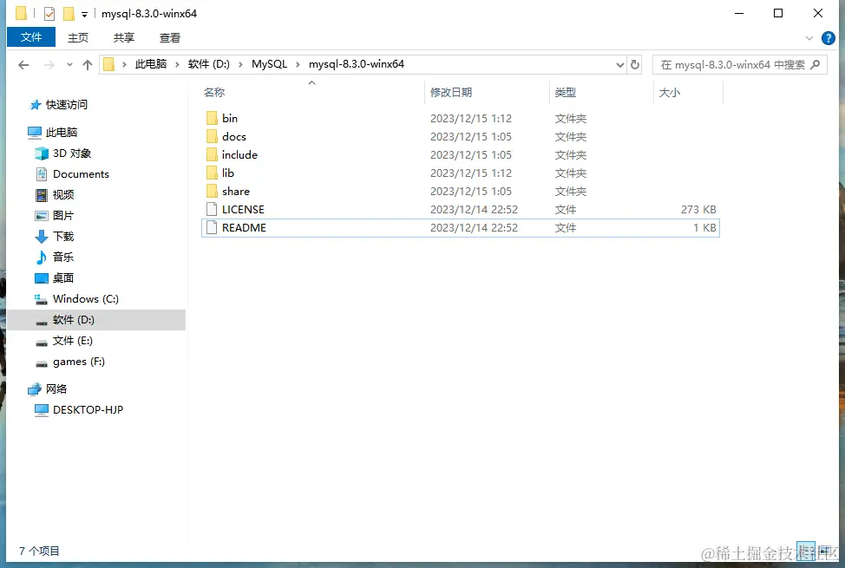Open 视频 in the navigation pane
The width and height of the screenshot is (845, 568).
(x=63, y=194)
